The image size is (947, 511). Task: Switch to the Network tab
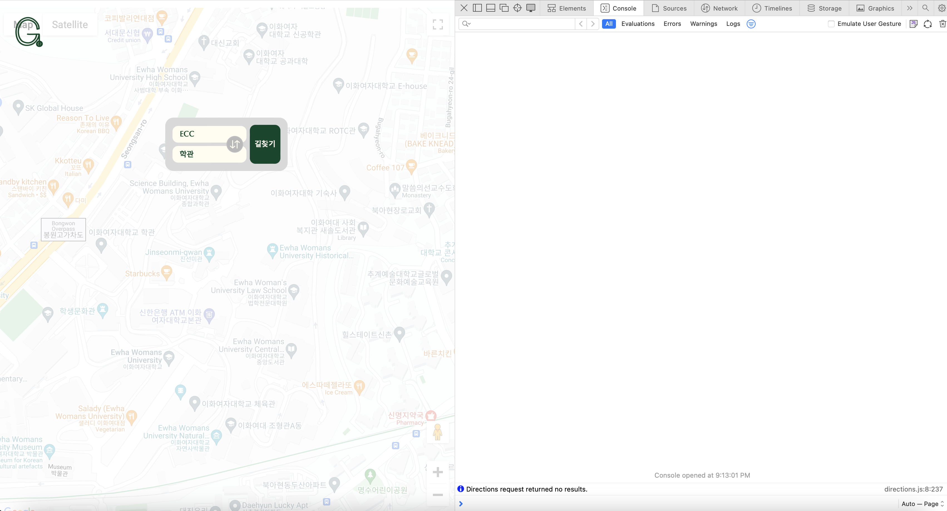coord(719,8)
